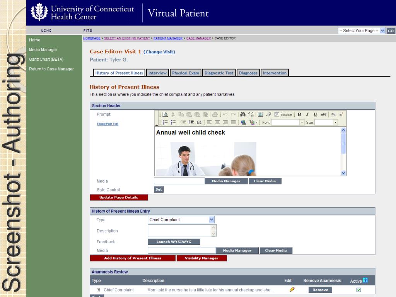
Task: Toggle Underline formatting in editor
Action: 315,114
